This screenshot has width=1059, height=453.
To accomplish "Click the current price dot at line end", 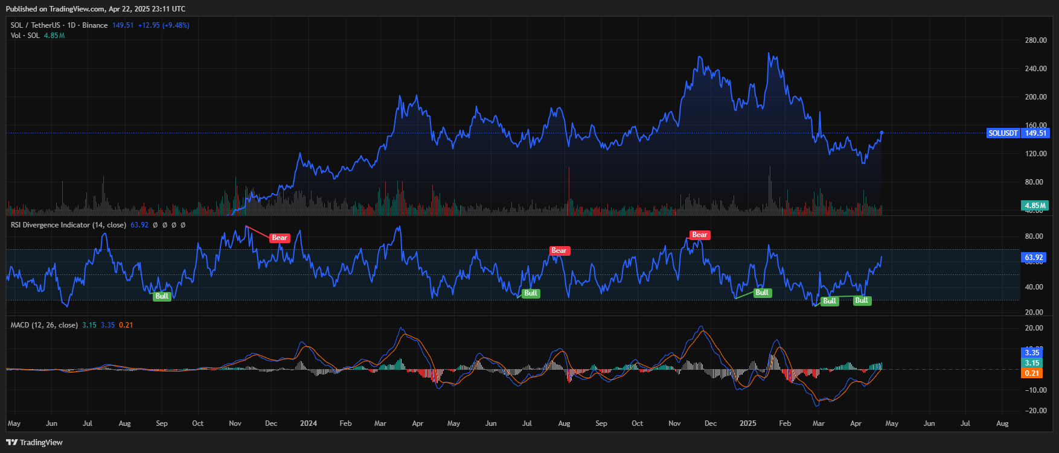I will [x=881, y=133].
